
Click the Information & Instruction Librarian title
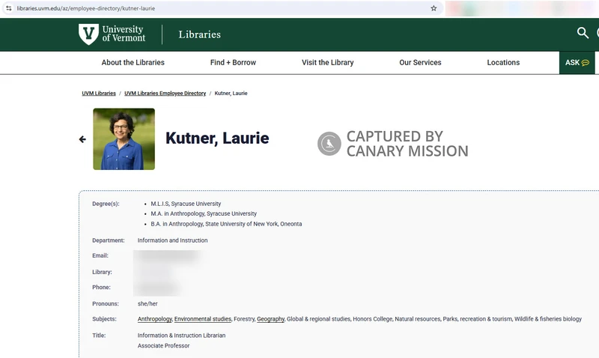pyautogui.click(x=181, y=336)
